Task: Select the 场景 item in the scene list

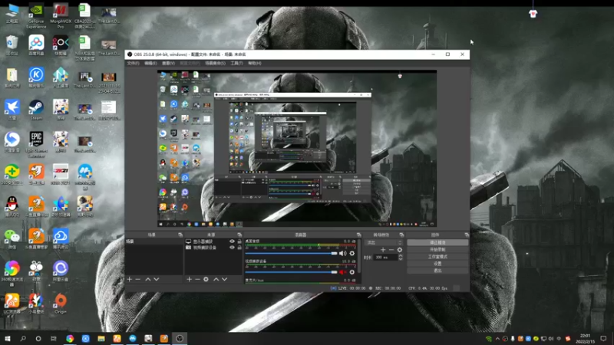Action: click(x=154, y=242)
